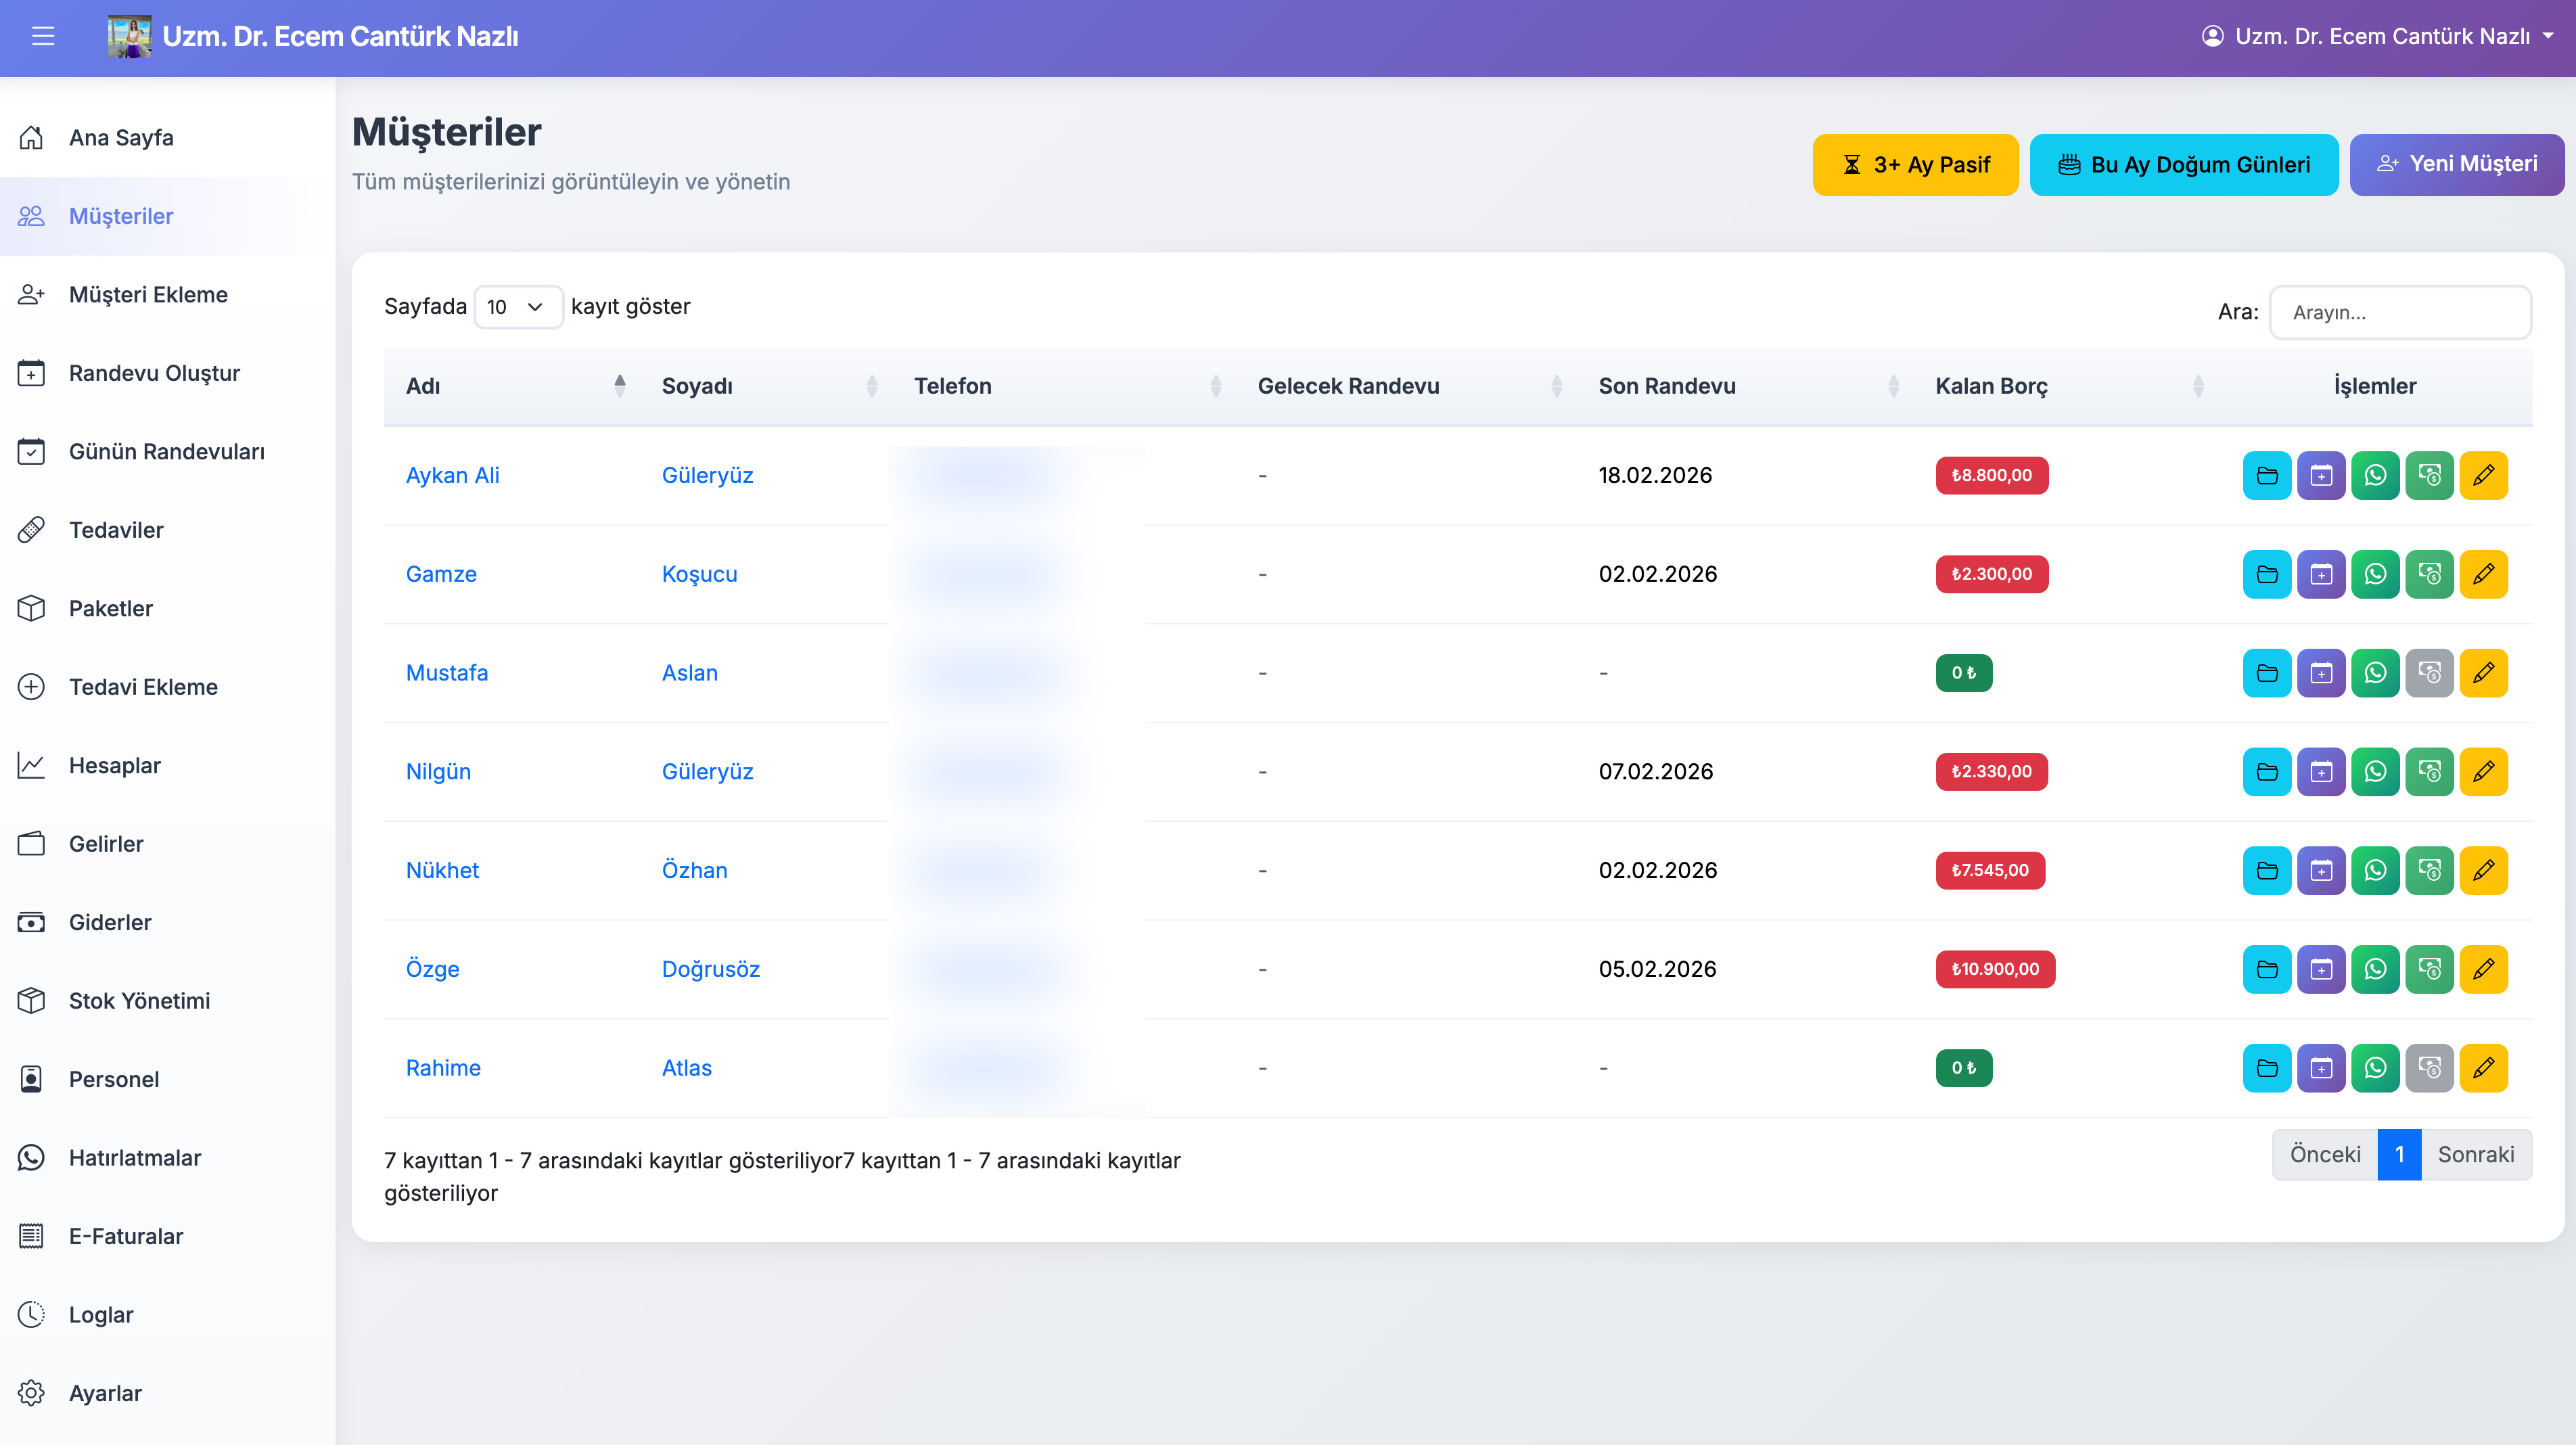Image resolution: width=2576 pixels, height=1445 pixels.
Task: Click green payment icon in Nükhet Özhan row
Action: point(2429,870)
